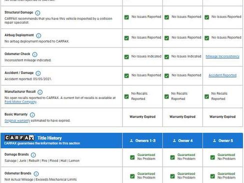Click 'No Issues Reported' for Owner 5 Airbag Deployment
244x183 pixels.
226,37
